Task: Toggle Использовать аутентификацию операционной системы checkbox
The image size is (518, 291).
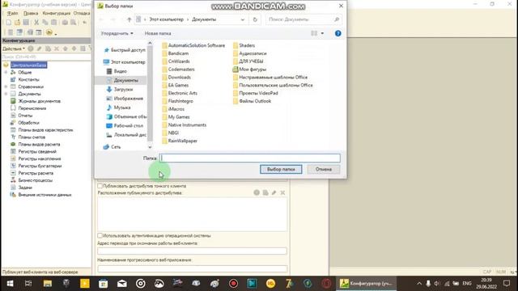Action: (x=100, y=235)
